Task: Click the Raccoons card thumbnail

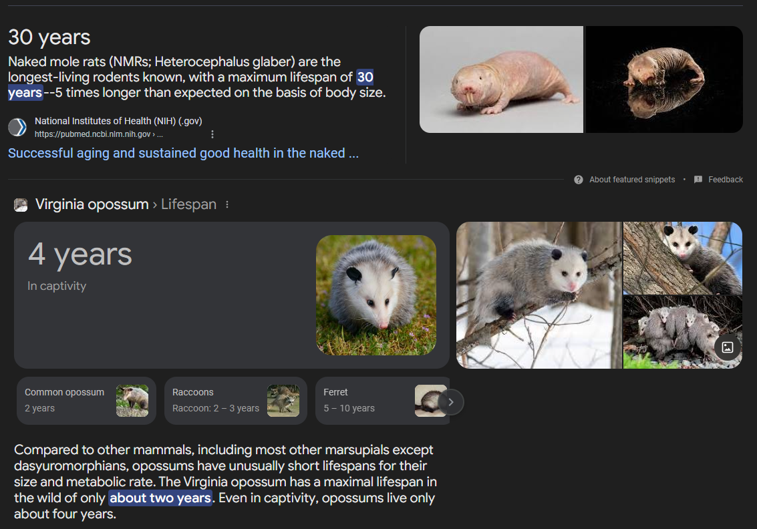Action: (283, 401)
